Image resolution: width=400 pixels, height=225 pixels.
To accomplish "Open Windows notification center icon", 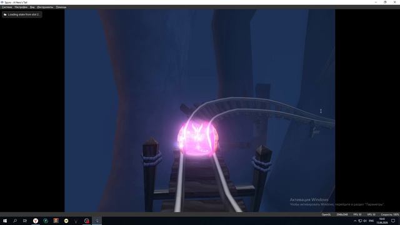I will coord(393,221).
